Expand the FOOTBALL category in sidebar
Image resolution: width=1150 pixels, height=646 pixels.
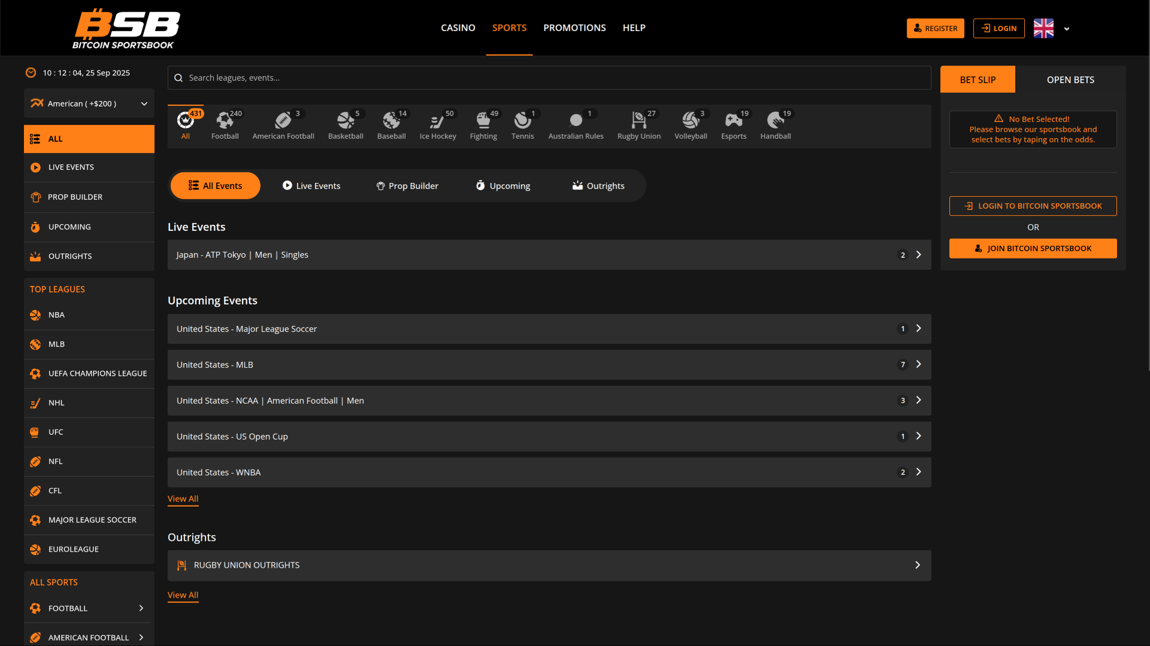click(x=141, y=608)
